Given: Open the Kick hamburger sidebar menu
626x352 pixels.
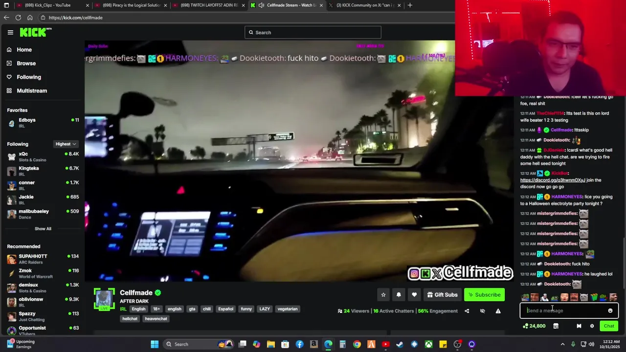Looking at the screenshot, I should click(x=10, y=32).
